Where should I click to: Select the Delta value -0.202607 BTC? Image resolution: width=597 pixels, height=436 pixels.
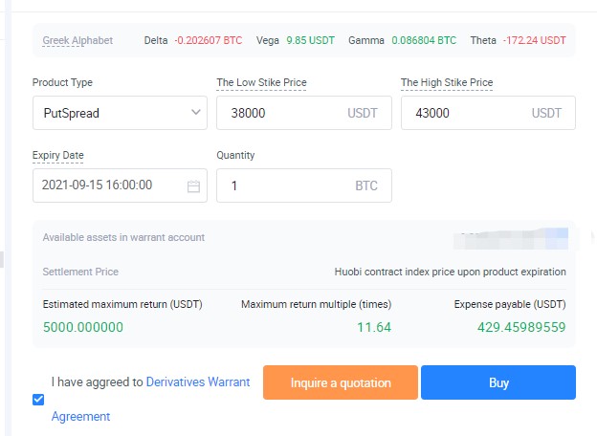(208, 40)
